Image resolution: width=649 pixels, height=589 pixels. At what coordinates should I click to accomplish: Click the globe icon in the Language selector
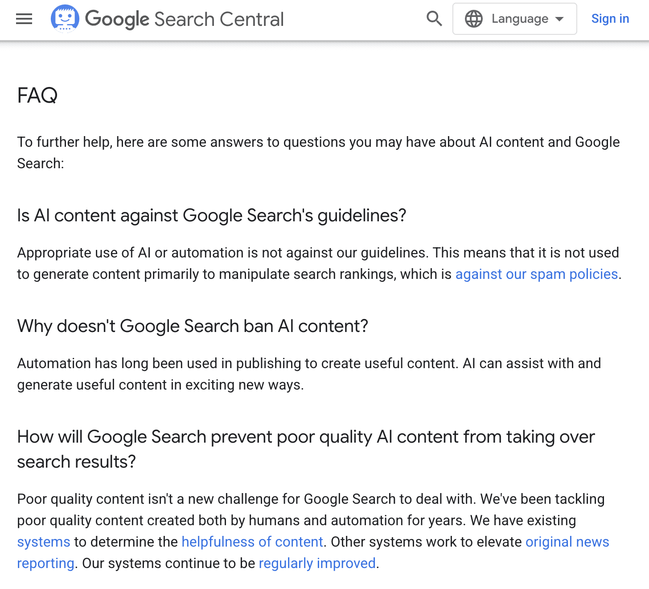(474, 19)
